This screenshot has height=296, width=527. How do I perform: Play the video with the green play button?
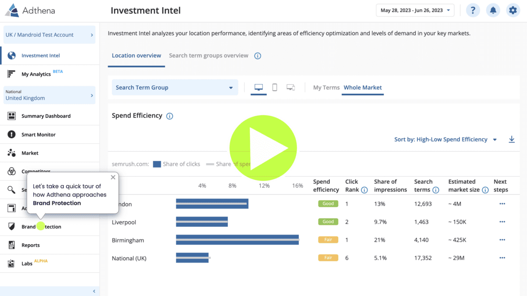coord(263,148)
